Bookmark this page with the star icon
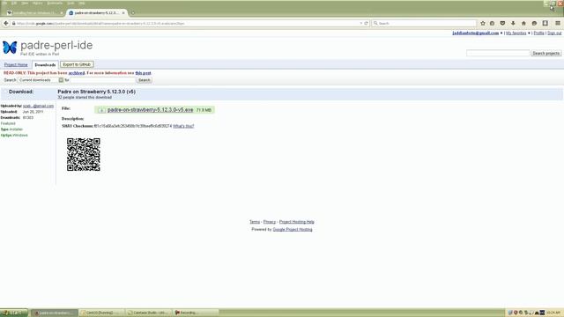The width and height of the screenshot is (564, 317). (x=483, y=23)
